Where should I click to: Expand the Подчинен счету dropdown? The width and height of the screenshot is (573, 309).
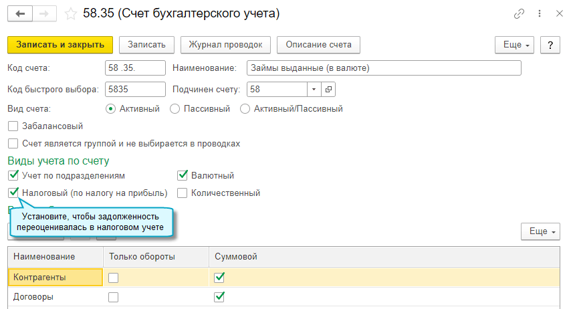tap(315, 89)
